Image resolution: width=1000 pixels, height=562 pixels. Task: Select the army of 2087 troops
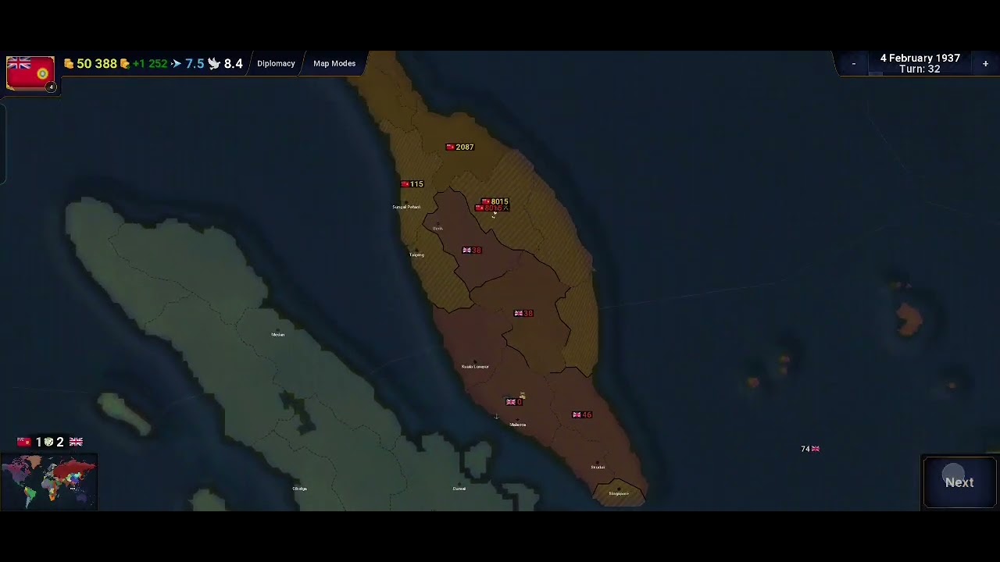click(x=459, y=147)
